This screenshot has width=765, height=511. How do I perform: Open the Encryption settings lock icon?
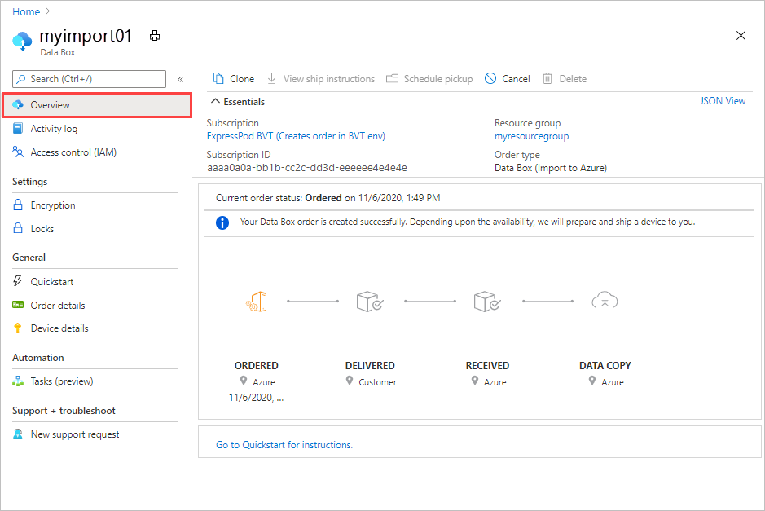[x=18, y=205]
